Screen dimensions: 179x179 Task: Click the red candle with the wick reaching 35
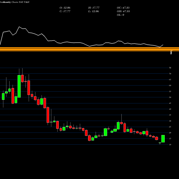(121, 123)
